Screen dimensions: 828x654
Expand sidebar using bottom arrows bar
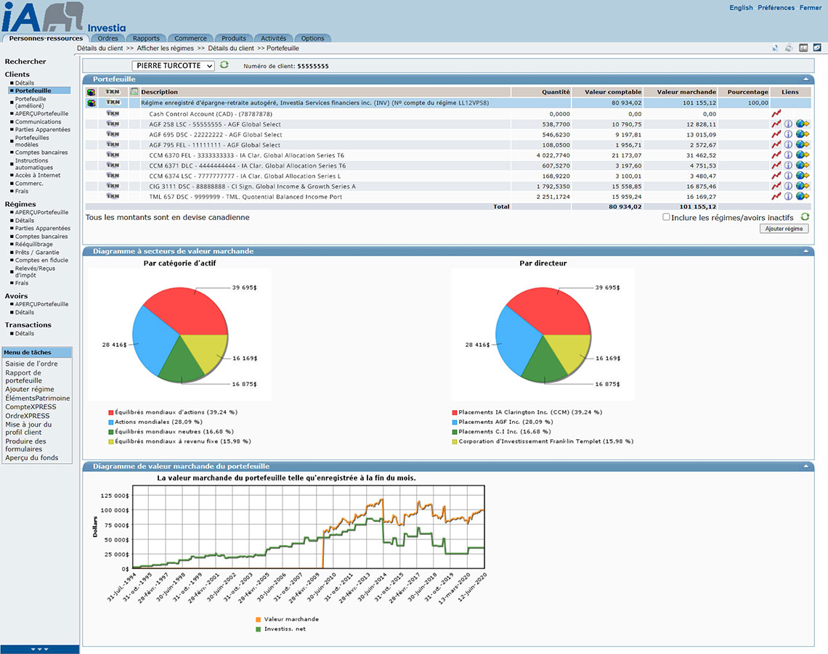point(40,649)
